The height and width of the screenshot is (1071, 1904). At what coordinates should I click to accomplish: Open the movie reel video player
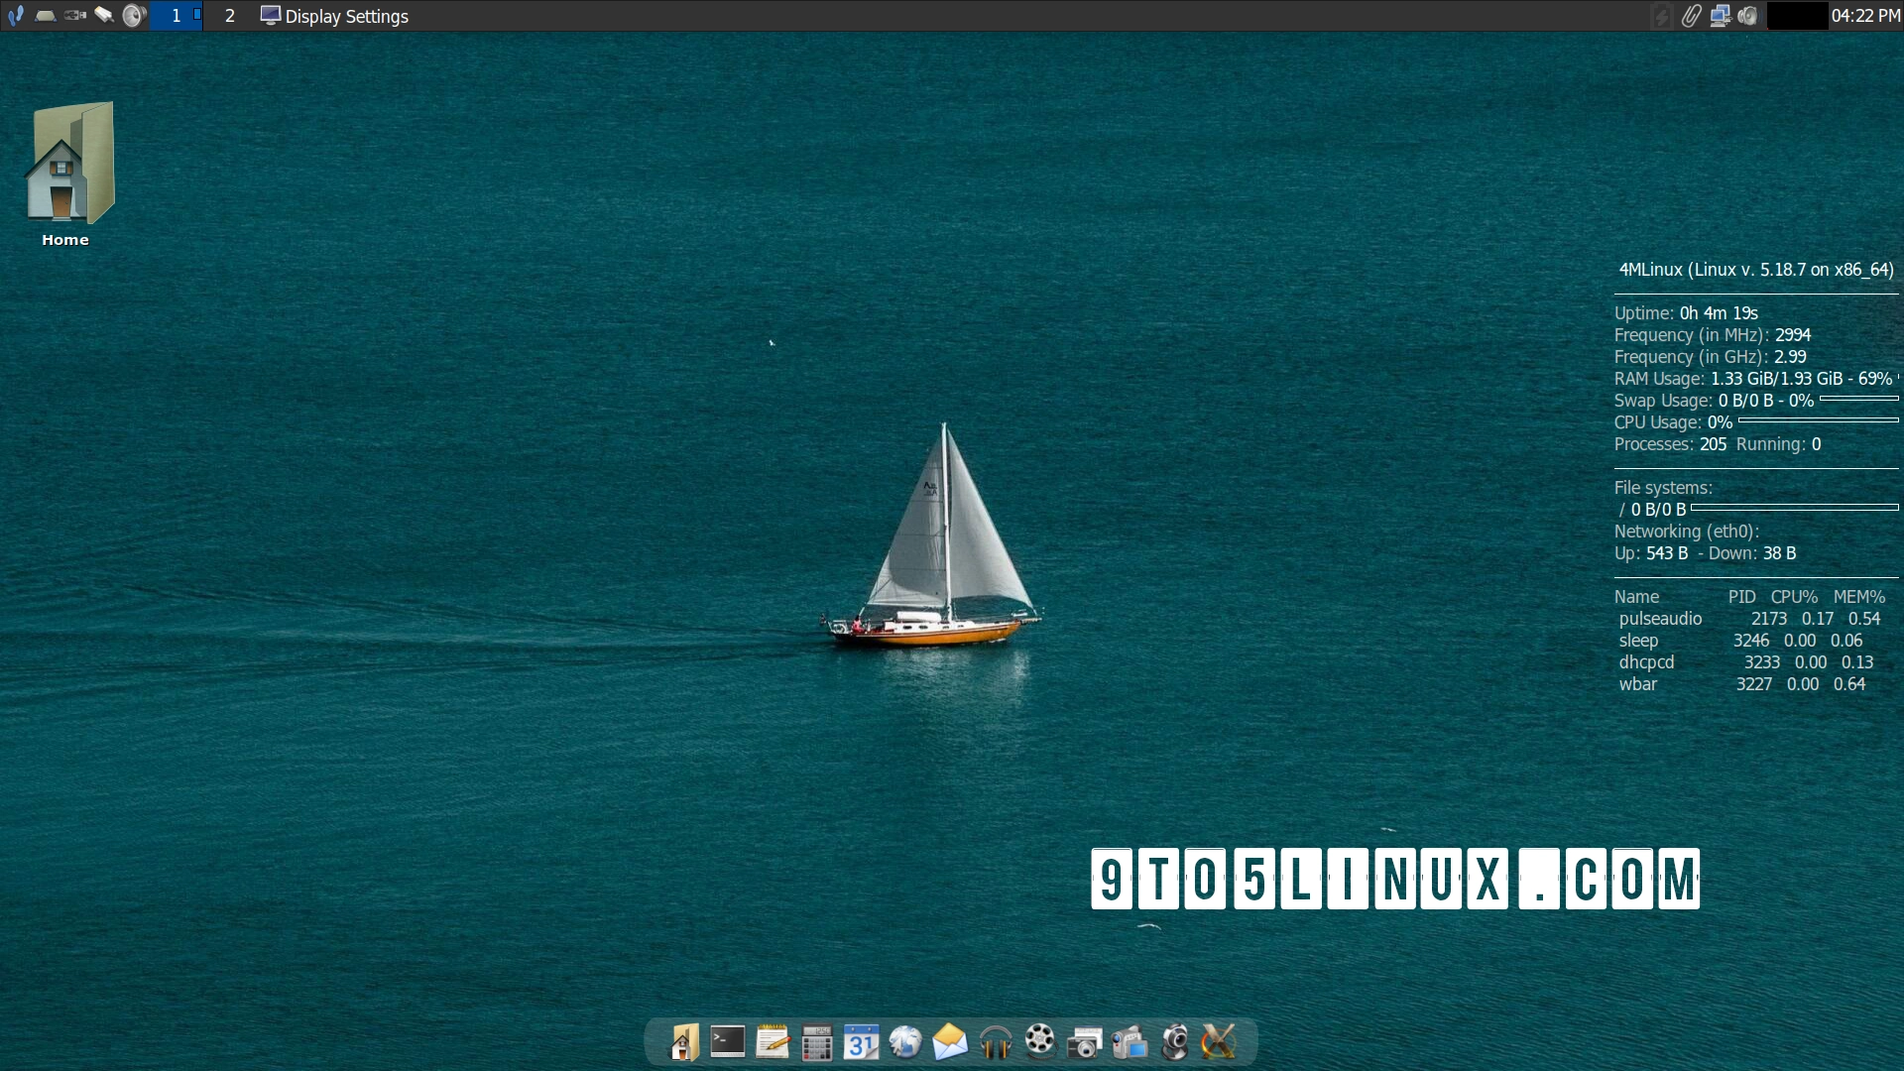[x=1040, y=1041]
